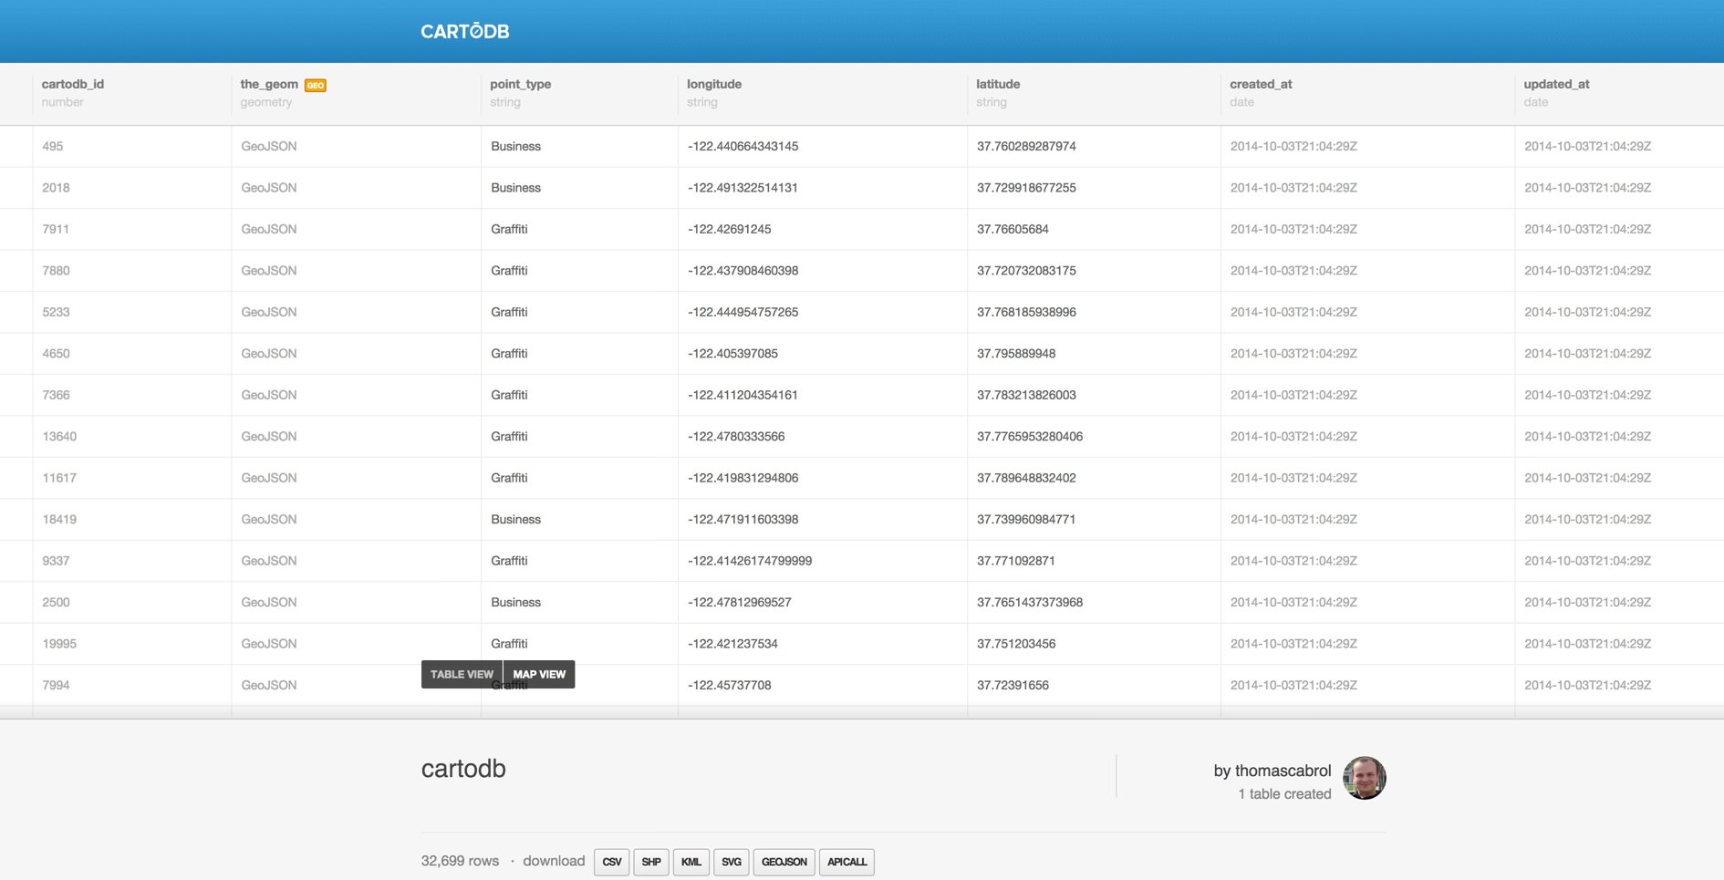
Task: Click latitude value 37.76605684
Action: point(1013,229)
